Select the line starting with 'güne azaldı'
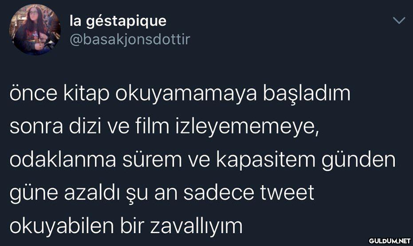The height and width of the screenshot is (246, 413). (x=162, y=193)
